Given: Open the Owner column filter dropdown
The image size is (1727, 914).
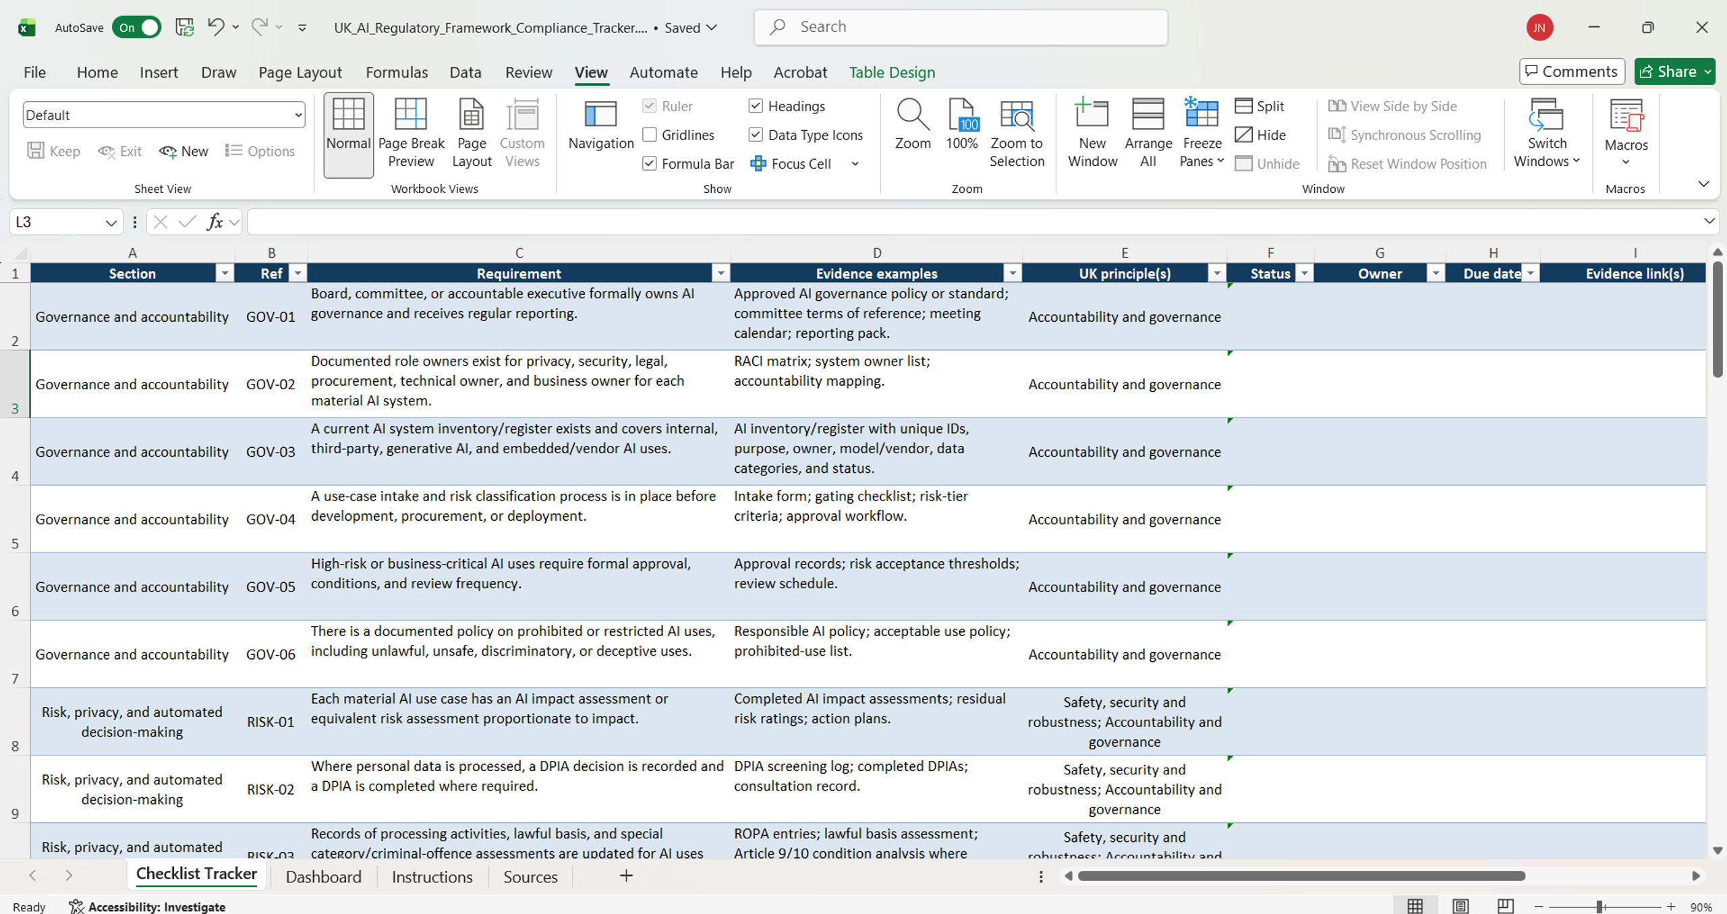Looking at the screenshot, I should tap(1436, 273).
